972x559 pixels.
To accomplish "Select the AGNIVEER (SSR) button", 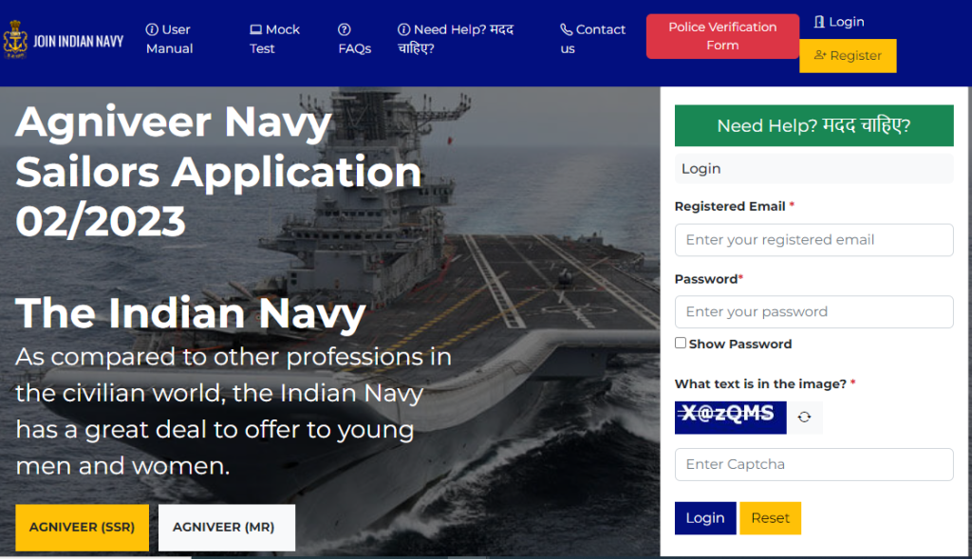I will point(82,528).
